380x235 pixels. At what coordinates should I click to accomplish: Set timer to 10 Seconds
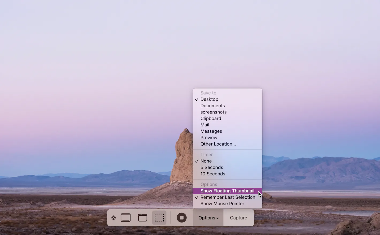pyautogui.click(x=227, y=174)
